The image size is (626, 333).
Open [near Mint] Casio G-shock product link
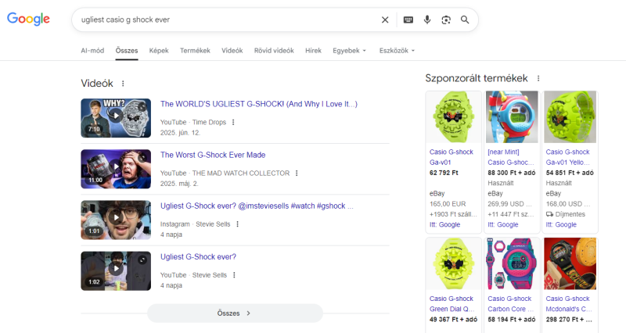click(511, 157)
